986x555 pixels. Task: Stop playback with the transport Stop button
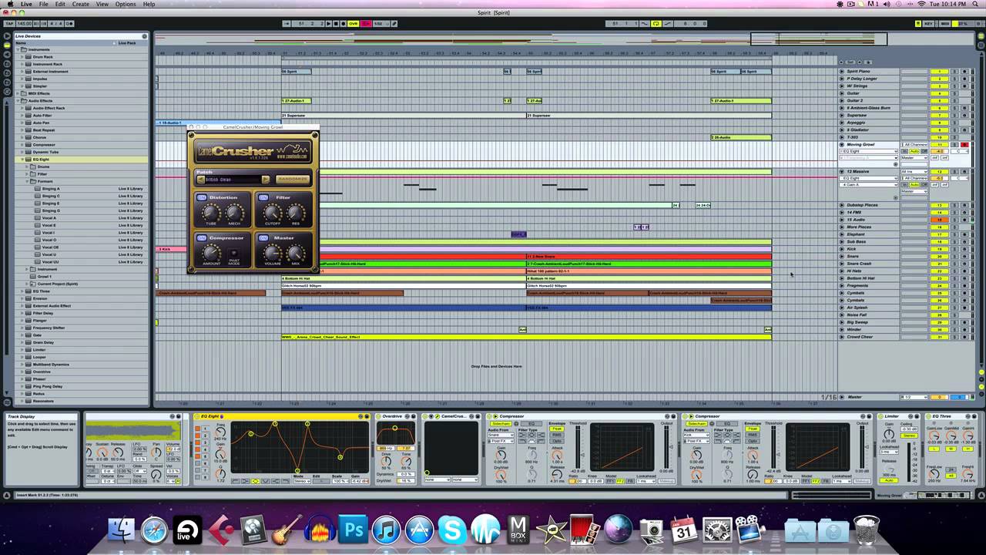pos(336,24)
